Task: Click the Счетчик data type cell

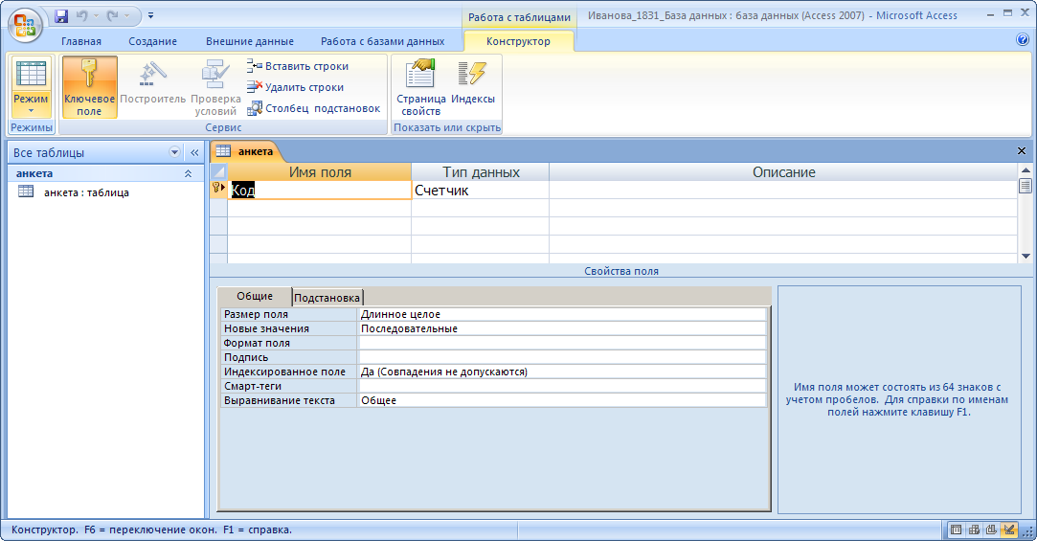Action: point(480,191)
